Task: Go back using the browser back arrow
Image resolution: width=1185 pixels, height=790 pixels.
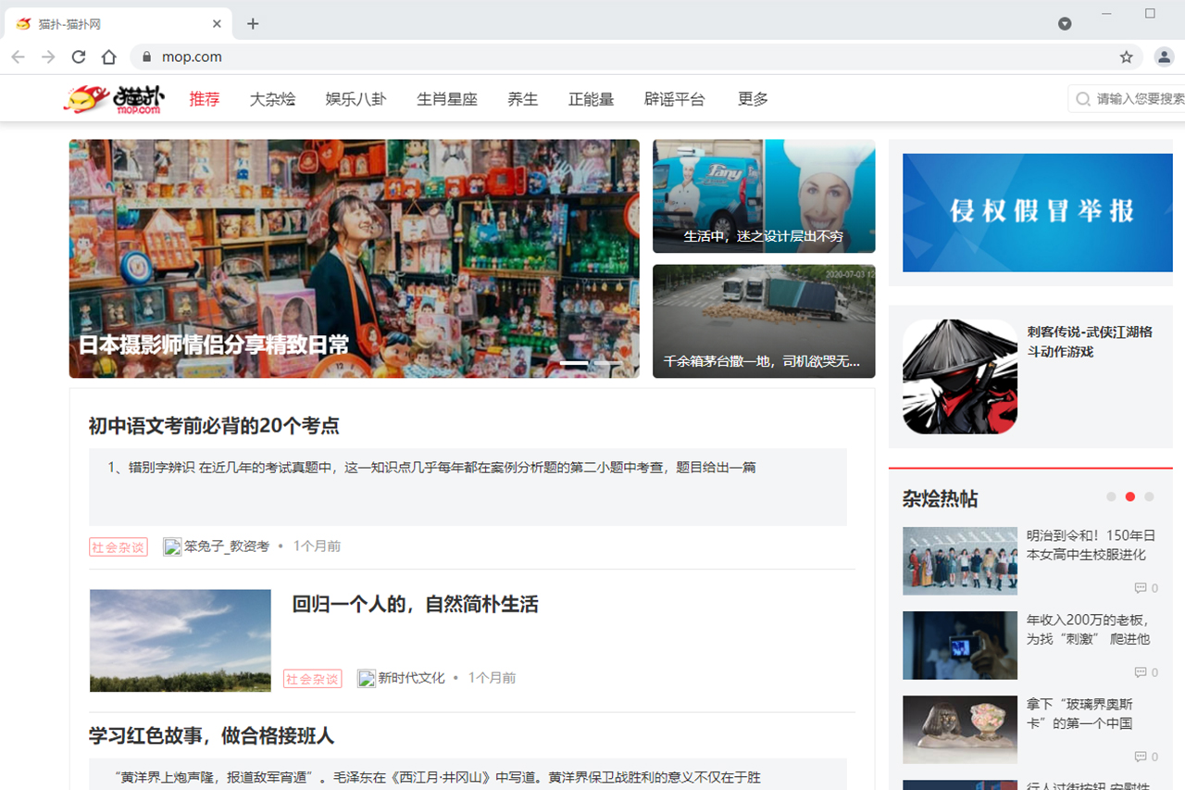Action: click(x=18, y=56)
